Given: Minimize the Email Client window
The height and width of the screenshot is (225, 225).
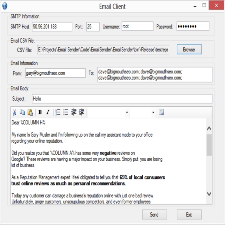Looking at the screenshot, I should (x=195, y=6).
